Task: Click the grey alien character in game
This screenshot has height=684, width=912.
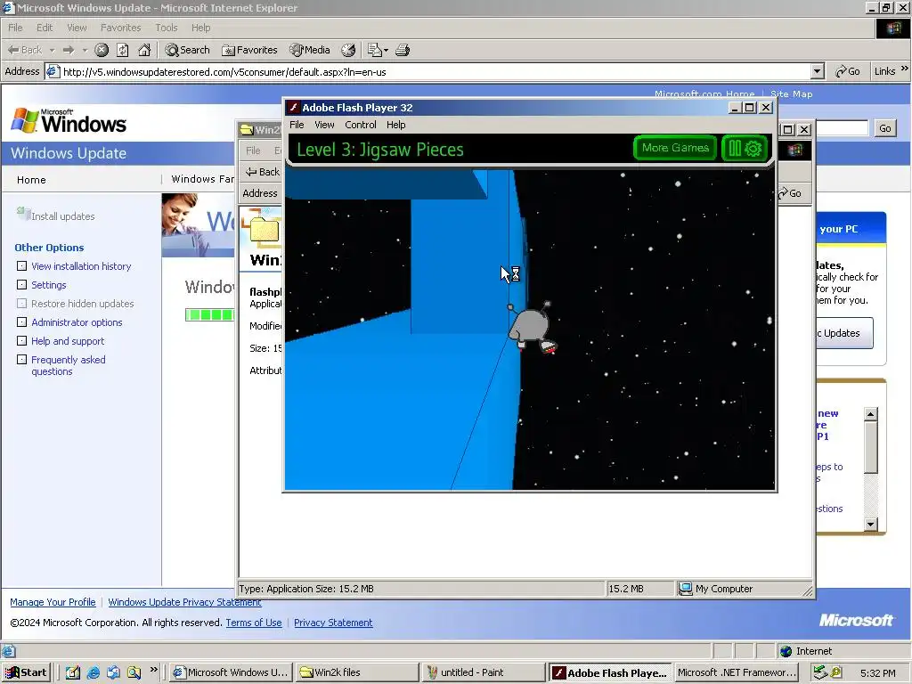Action: [x=531, y=328]
